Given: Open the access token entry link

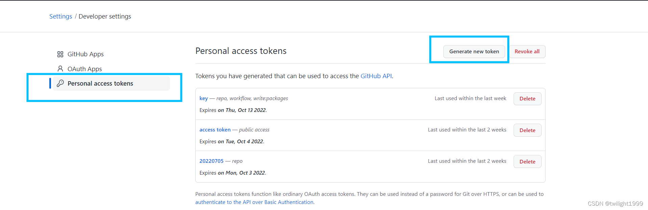Looking at the screenshot, I should tap(215, 129).
